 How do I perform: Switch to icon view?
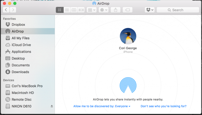pos(60,10)
